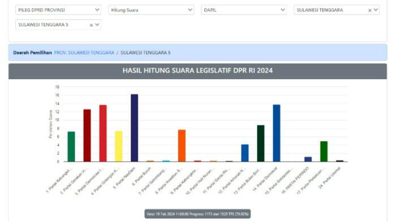
Task: Select the dark red Partai Gerakan bar
Action: click(87, 136)
